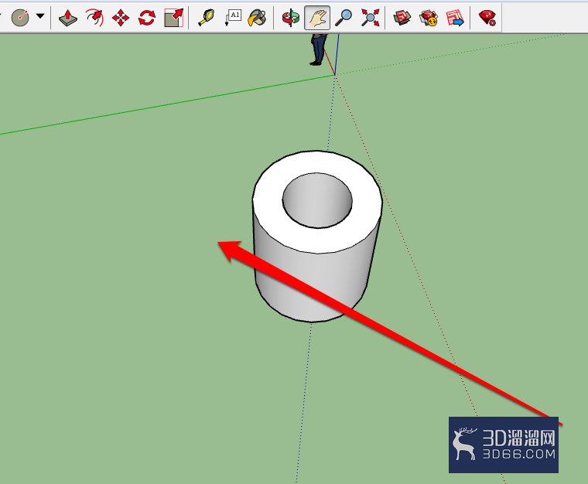Select the Rotate tool

point(147,18)
